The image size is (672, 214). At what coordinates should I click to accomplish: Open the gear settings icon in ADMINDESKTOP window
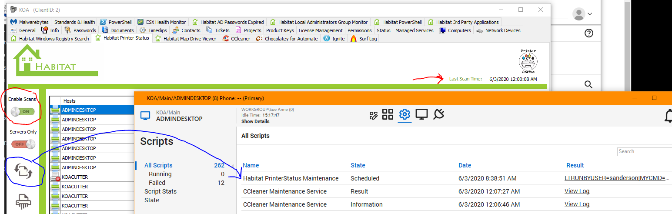click(405, 115)
